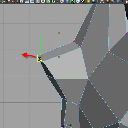Toggle Use Default Material checker icon
The image size is (128, 128).
73,1
